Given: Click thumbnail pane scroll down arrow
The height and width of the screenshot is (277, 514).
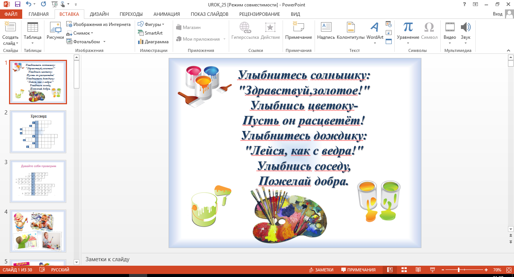Looking at the screenshot, I should (x=77, y=262).
